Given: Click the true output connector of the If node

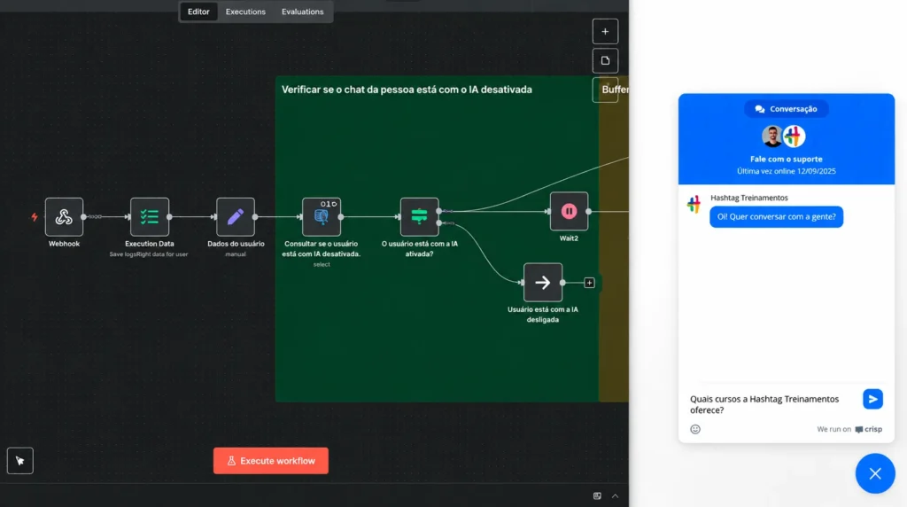Looking at the screenshot, I should tap(439, 211).
